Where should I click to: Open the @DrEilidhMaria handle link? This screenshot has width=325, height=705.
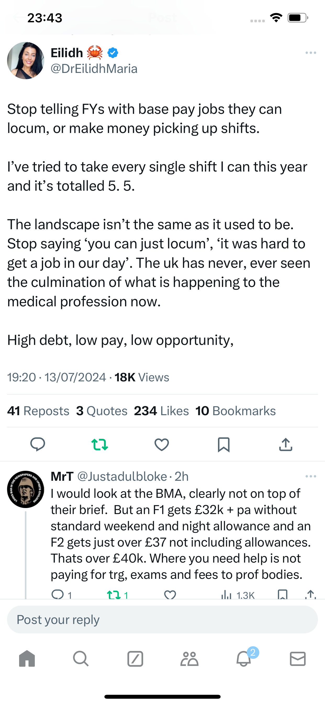94,69
